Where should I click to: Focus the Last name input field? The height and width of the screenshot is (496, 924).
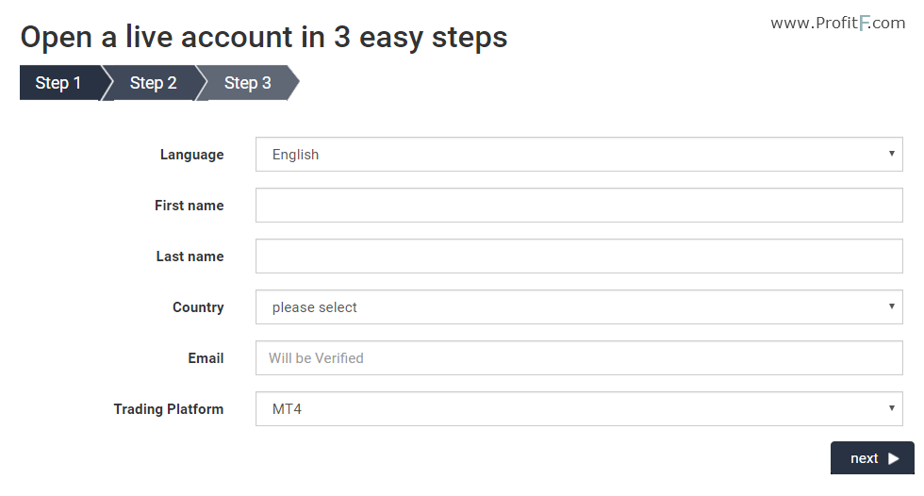point(579,256)
